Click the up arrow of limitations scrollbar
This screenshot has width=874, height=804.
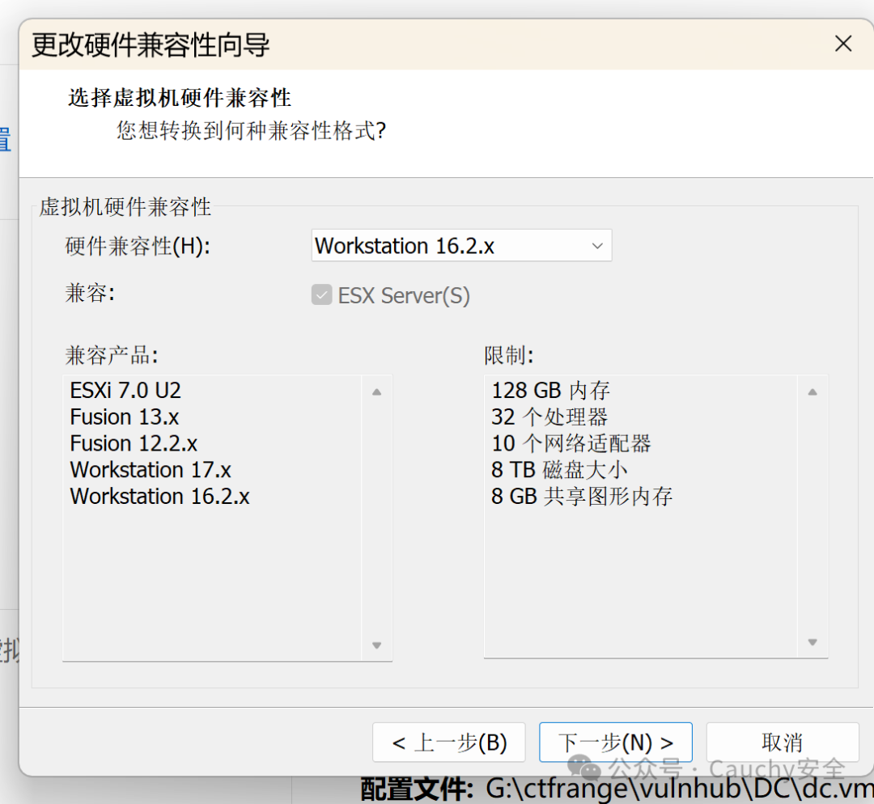click(812, 392)
